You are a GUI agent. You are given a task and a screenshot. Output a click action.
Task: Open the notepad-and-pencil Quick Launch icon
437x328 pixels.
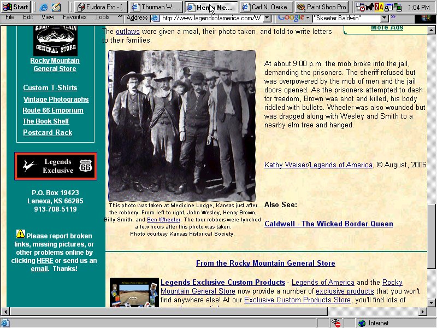(x=56, y=7)
